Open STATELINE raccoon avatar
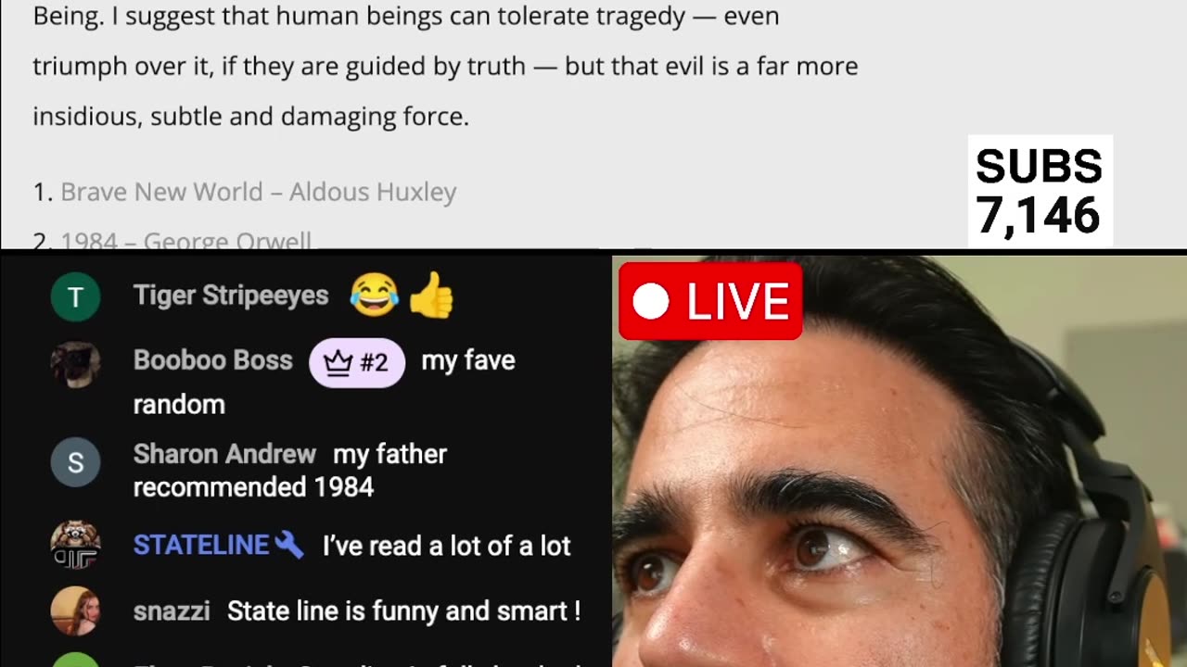 tap(75, 544)
